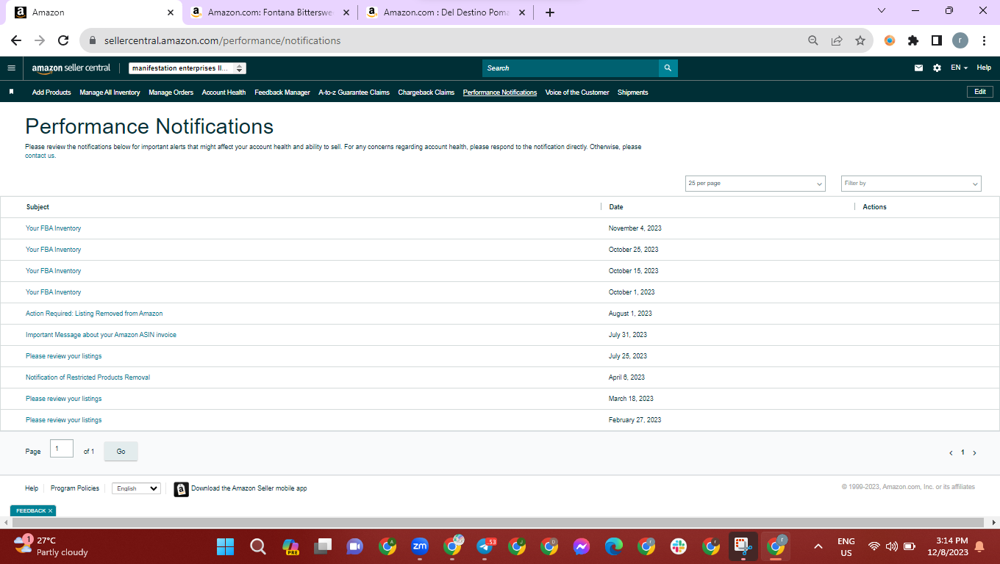Image resolution: width=1000 pixels, height=564 pixels.
Task: Expand the manifestation enterprises account selector
Action: click(187, 68)
